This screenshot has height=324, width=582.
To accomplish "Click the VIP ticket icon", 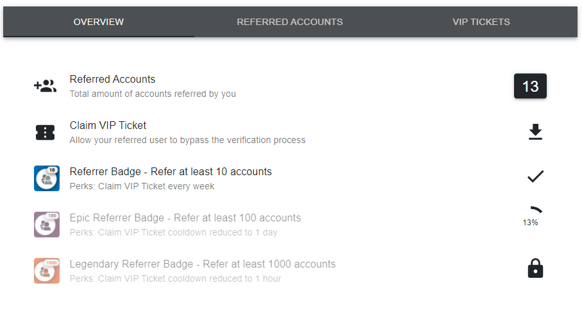I will tap(46, 132).
